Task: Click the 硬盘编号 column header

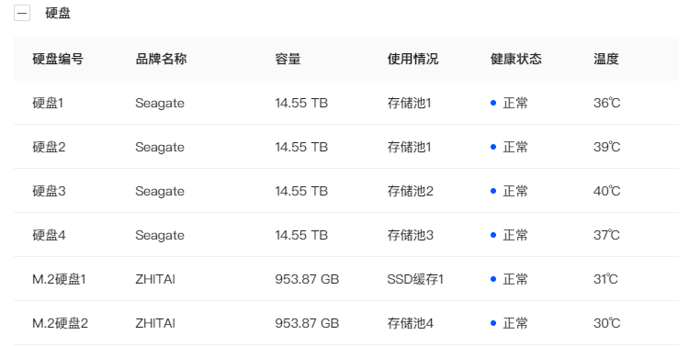Action: pos(58,59)
